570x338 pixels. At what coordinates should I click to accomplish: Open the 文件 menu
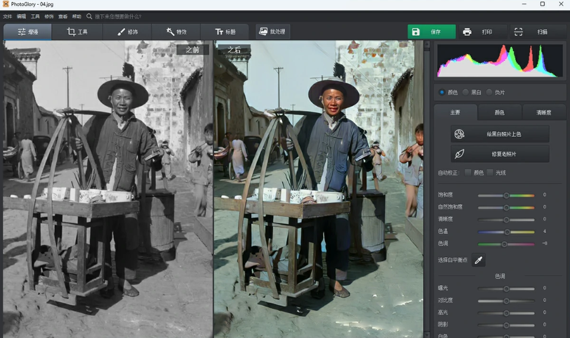tap(7, 17)
